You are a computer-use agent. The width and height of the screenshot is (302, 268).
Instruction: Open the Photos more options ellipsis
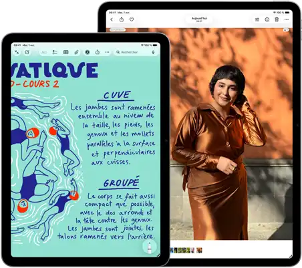click(x=287, y=19)
